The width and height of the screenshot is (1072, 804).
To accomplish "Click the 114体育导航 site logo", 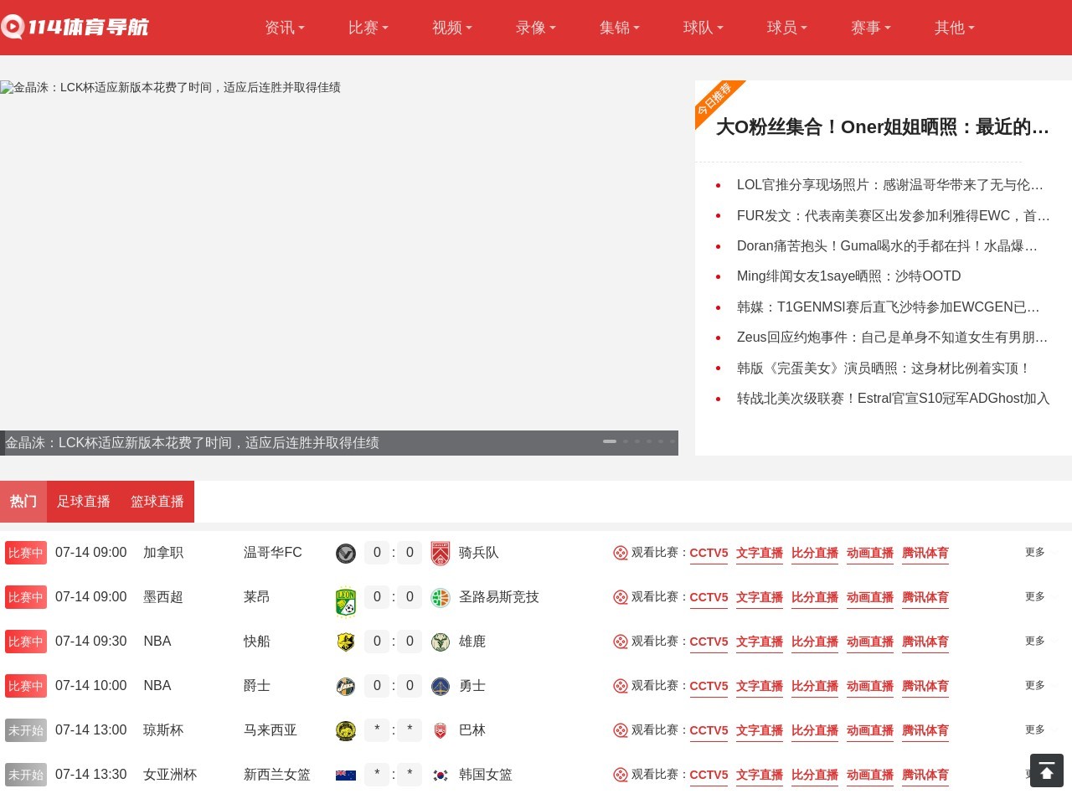I will click(75, 27).
